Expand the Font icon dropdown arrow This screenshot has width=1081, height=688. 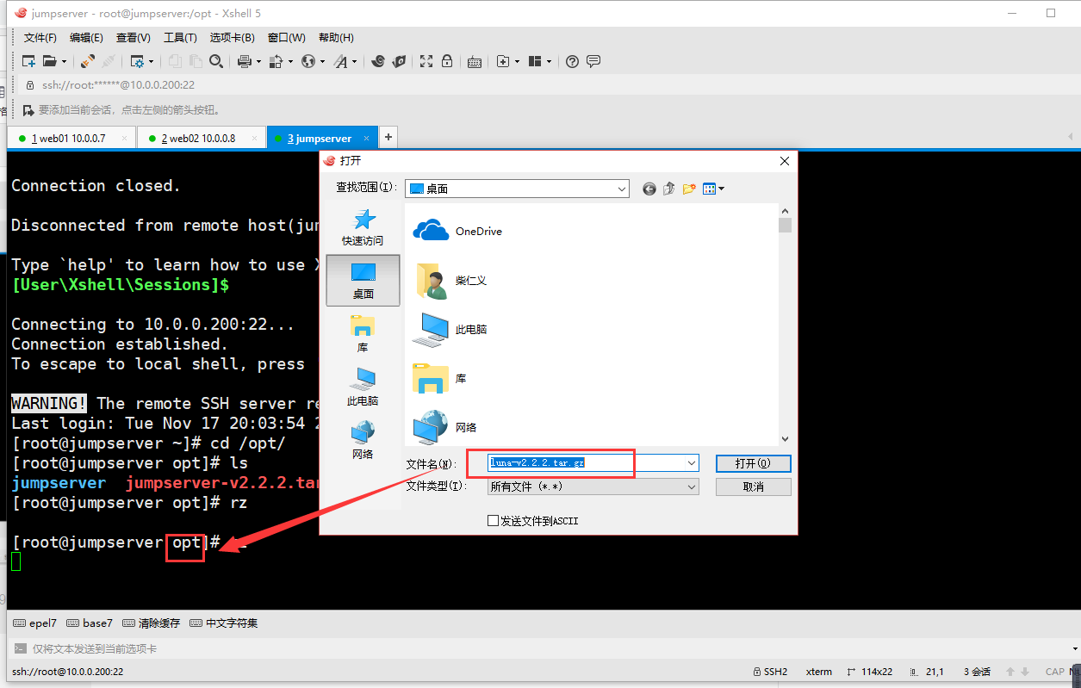[x=355, y=61]
